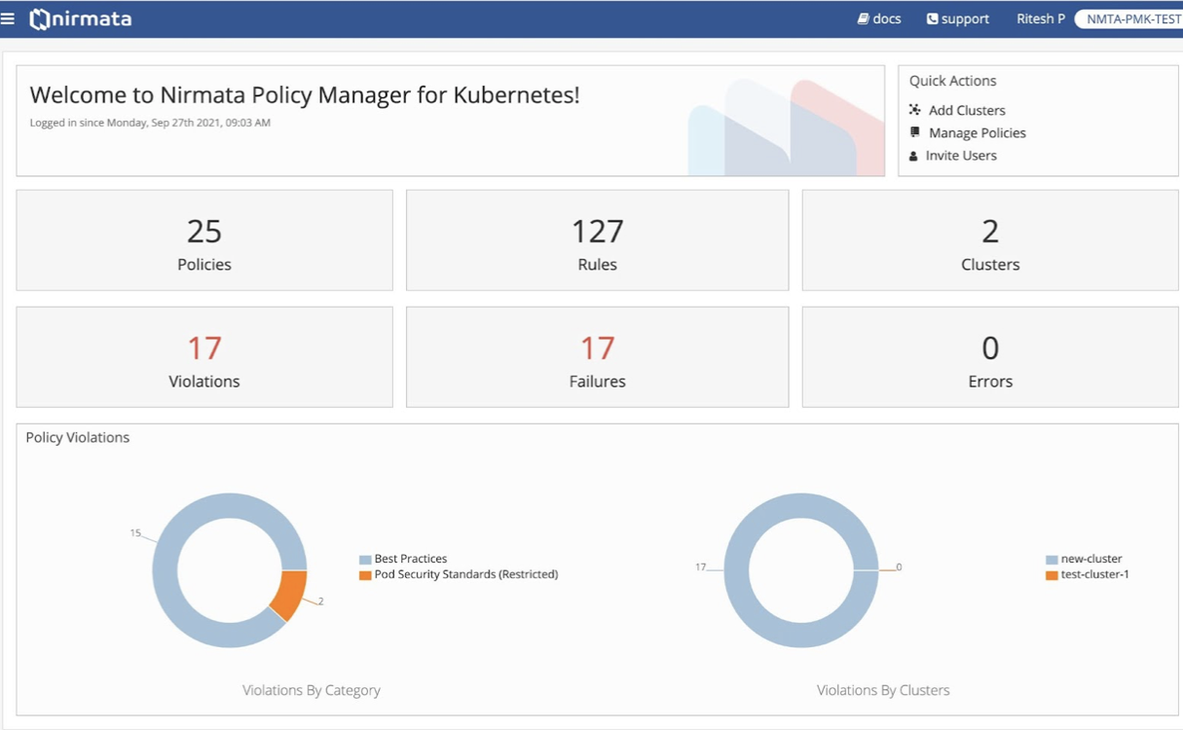Open the docs link

[x=879, y=18]
